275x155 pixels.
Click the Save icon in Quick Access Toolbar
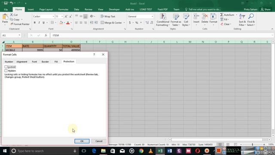[6, 3]
